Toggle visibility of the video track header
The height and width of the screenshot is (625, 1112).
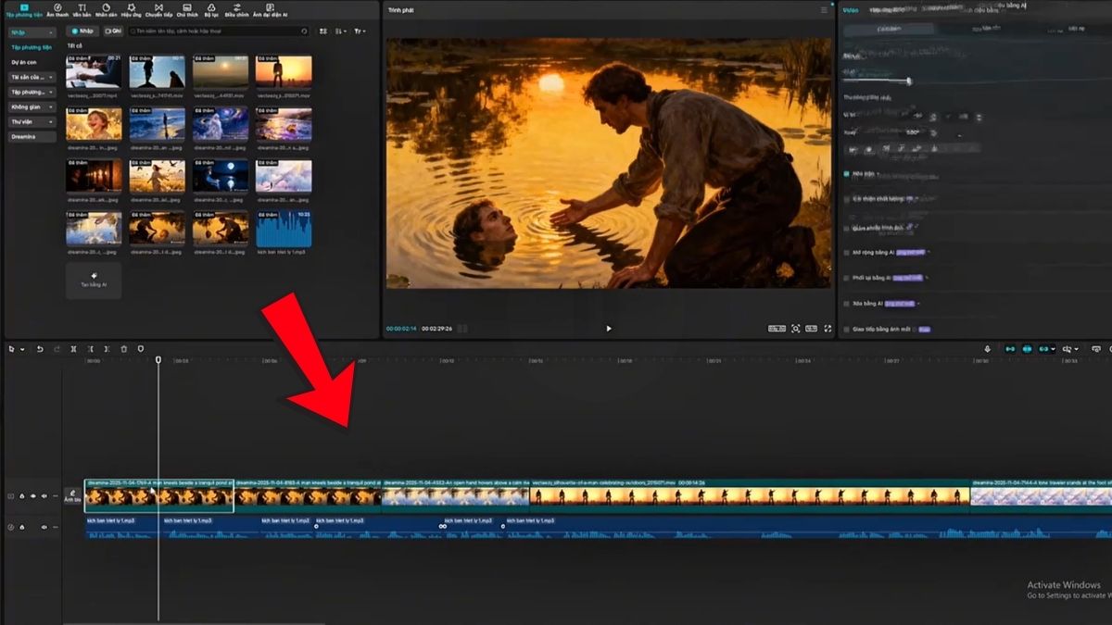point(33,496)
